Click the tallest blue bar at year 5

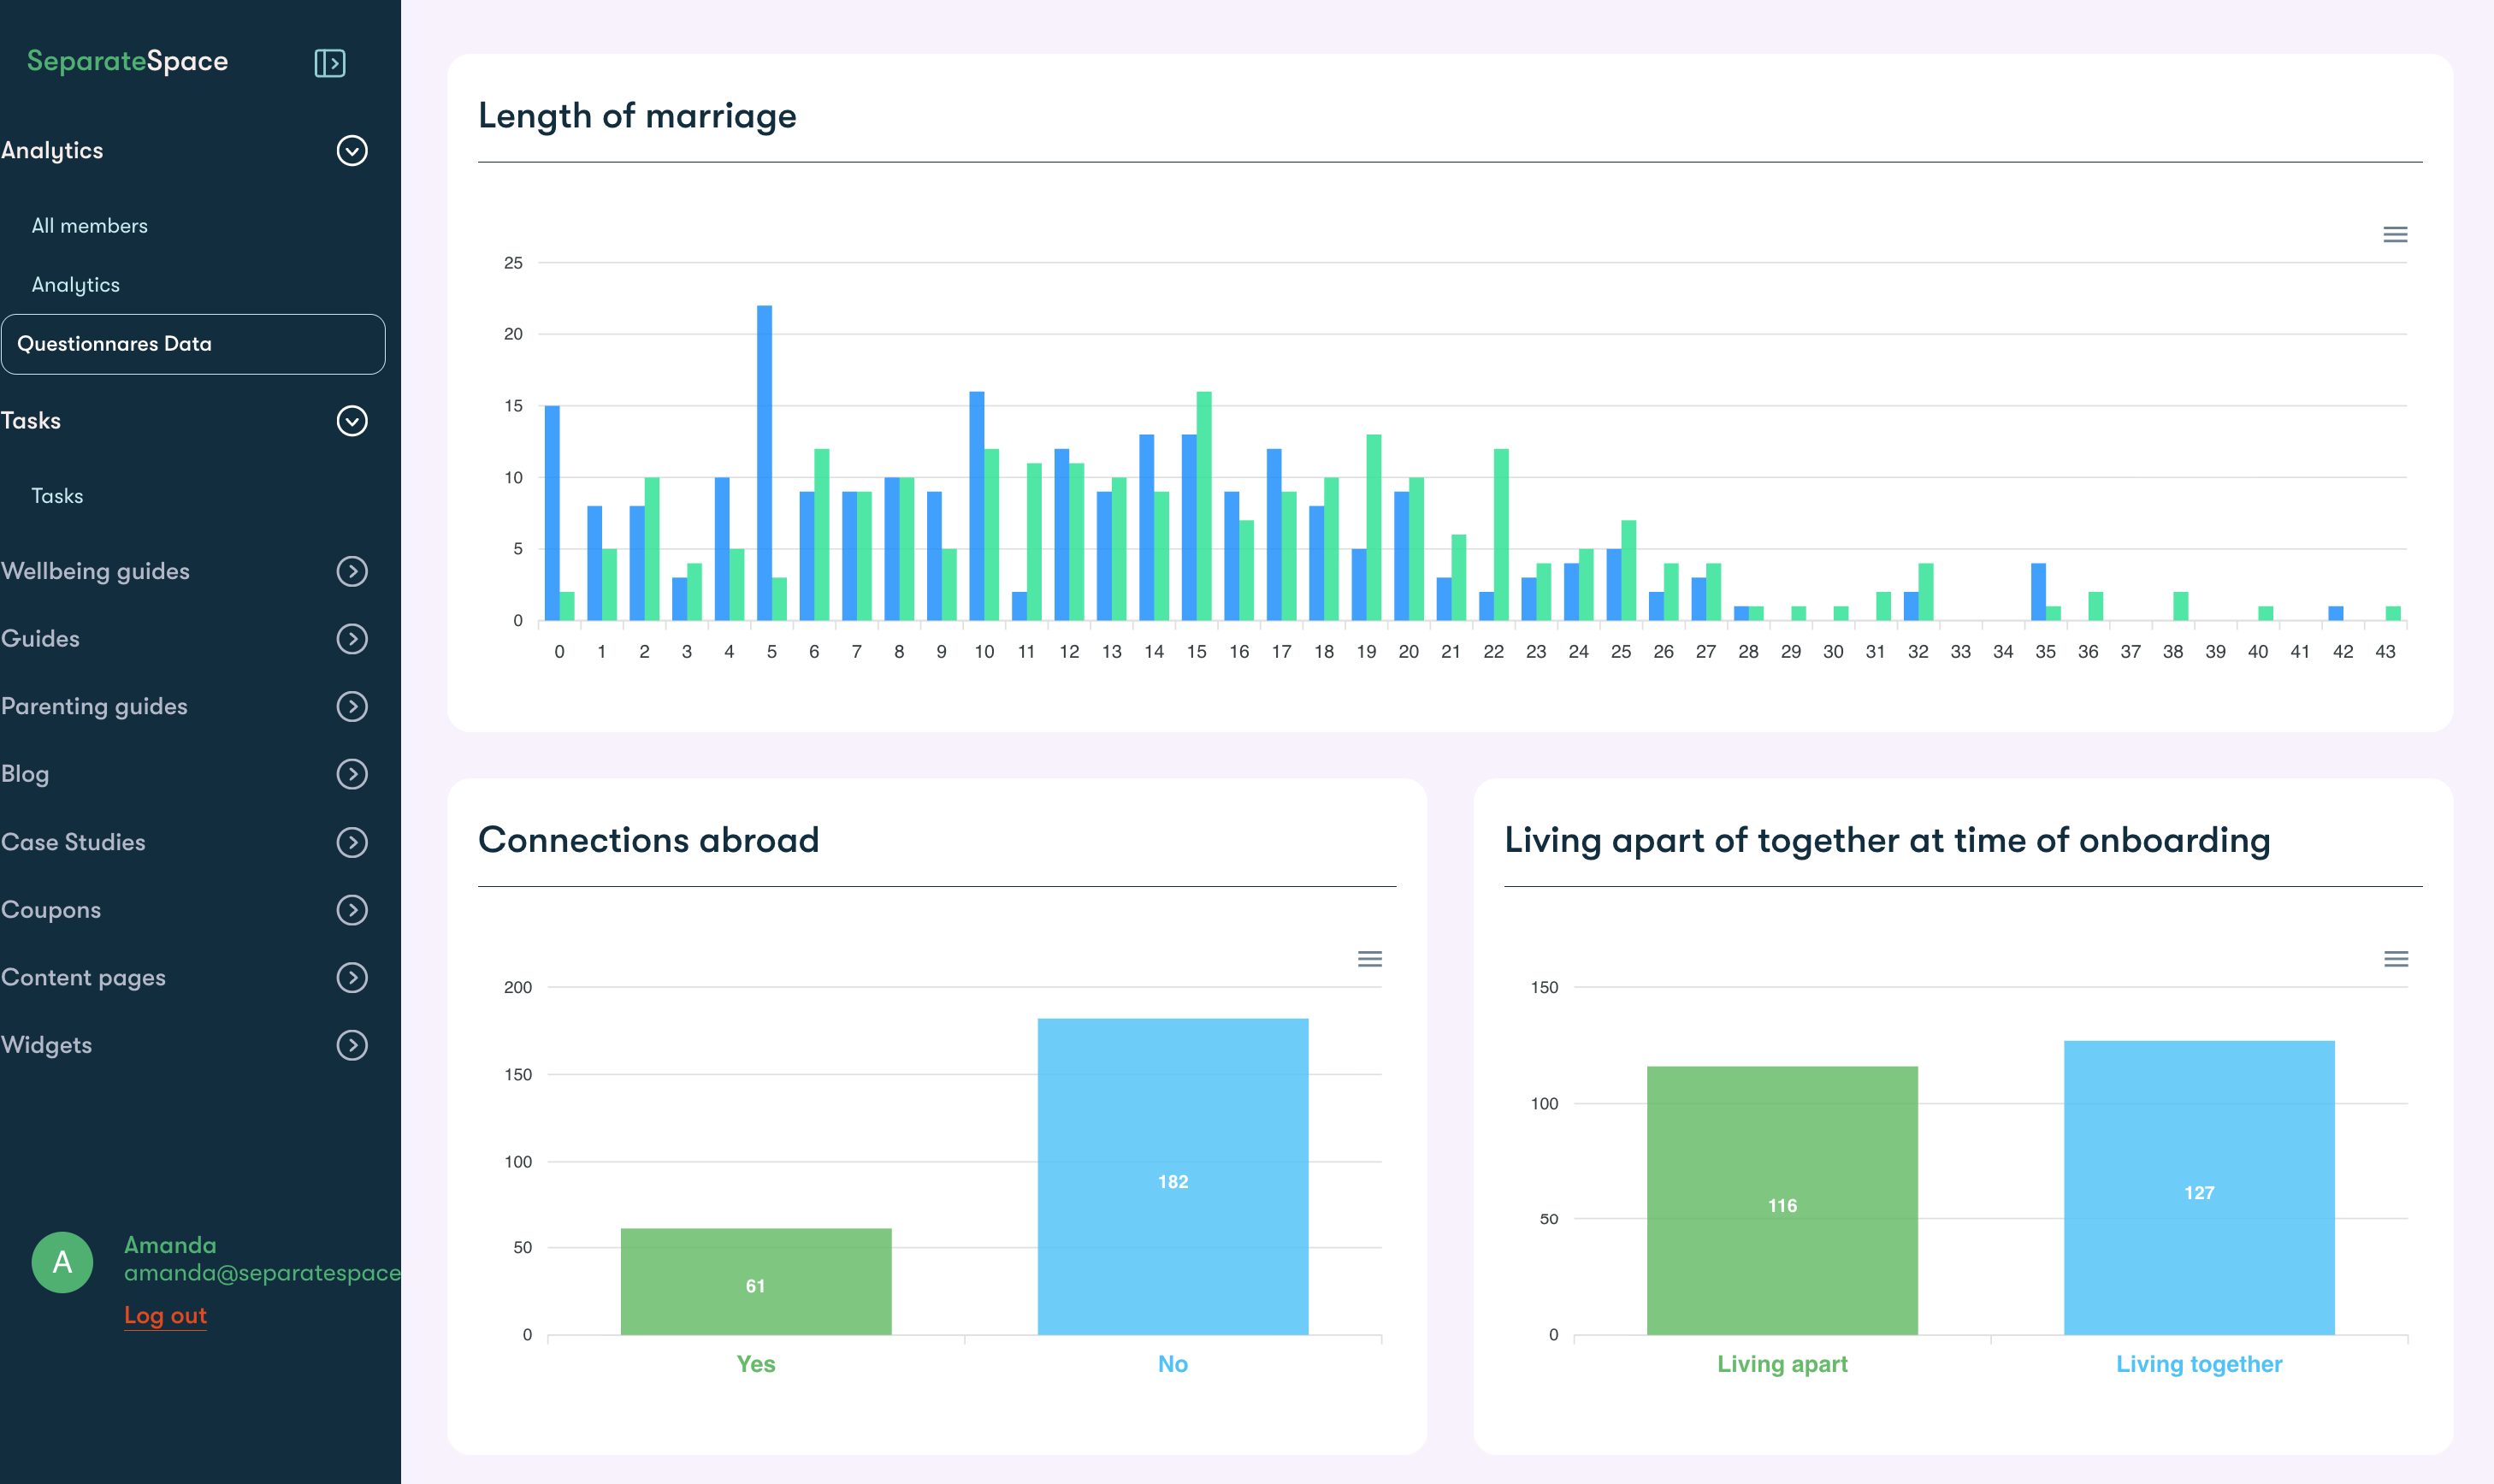[765, 463]
